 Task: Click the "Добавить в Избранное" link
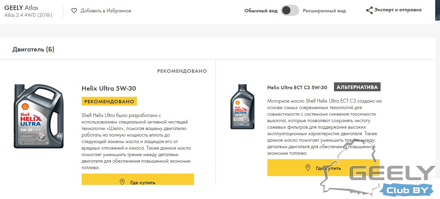coord(106,11)
